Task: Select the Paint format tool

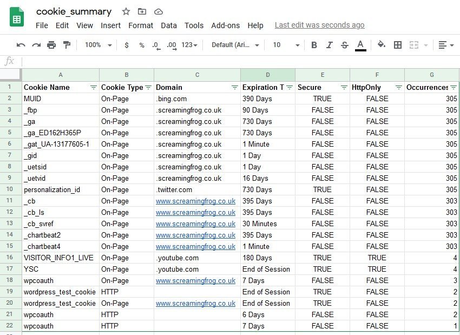Action: [x=67, y=45]
